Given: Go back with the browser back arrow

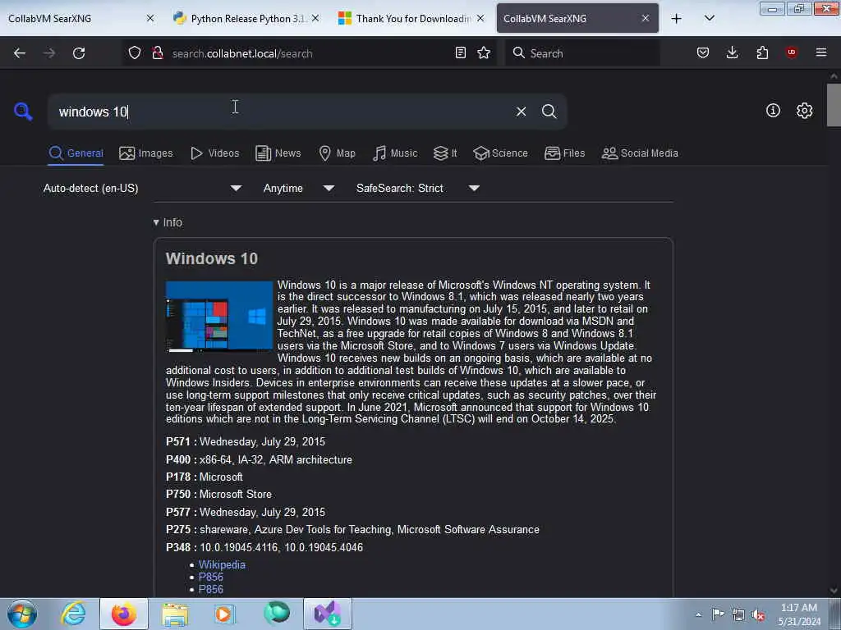Looking at the screenshot, I should [x=20, y=53].
